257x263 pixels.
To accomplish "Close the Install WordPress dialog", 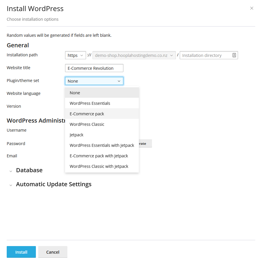I will 251,8.
